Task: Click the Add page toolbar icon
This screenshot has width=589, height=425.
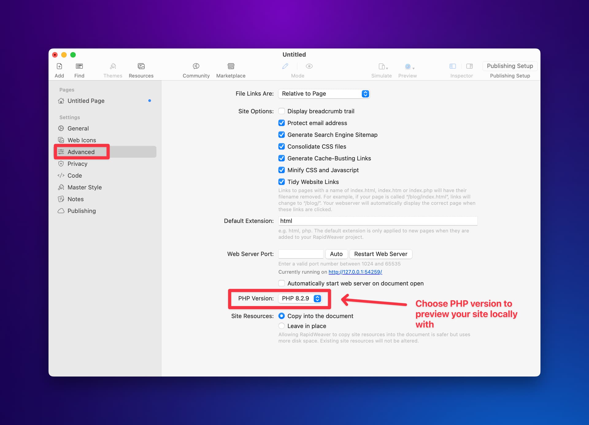Action: click(59, 66)
